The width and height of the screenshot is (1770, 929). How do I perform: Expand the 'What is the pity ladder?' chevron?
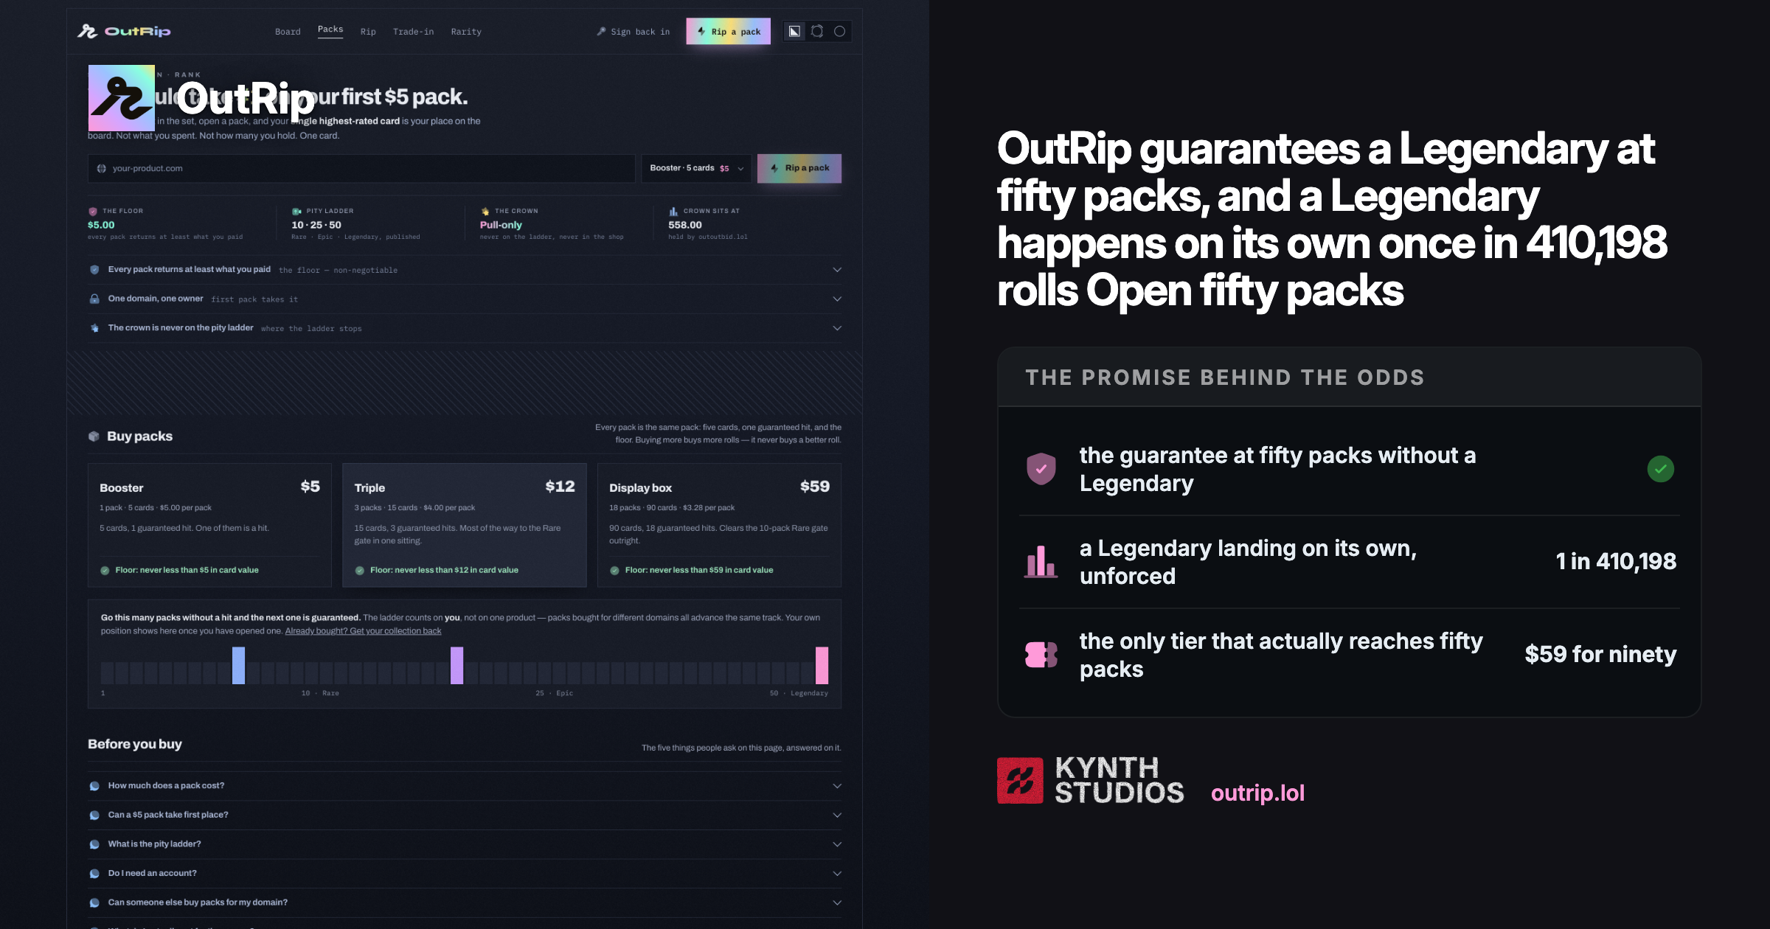click(837, 844)
